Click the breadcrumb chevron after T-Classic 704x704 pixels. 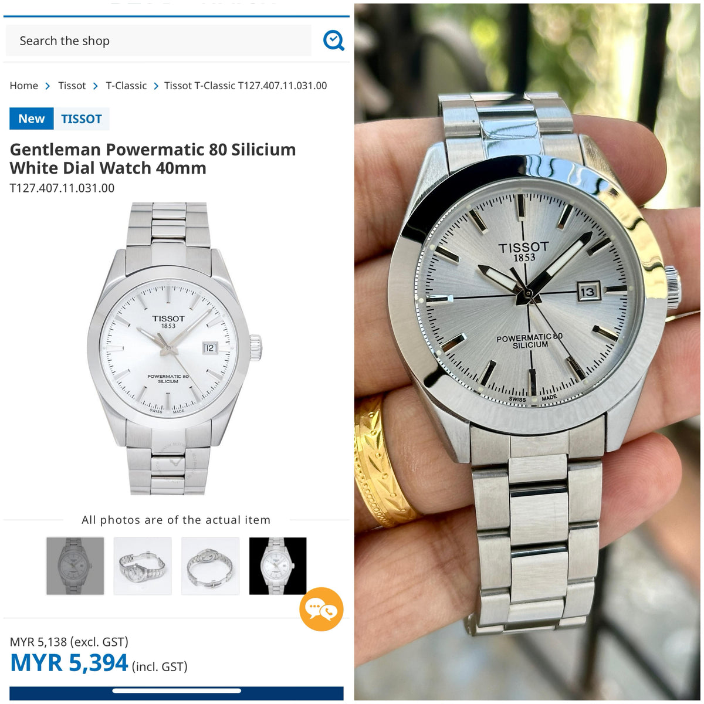[156, 86]
